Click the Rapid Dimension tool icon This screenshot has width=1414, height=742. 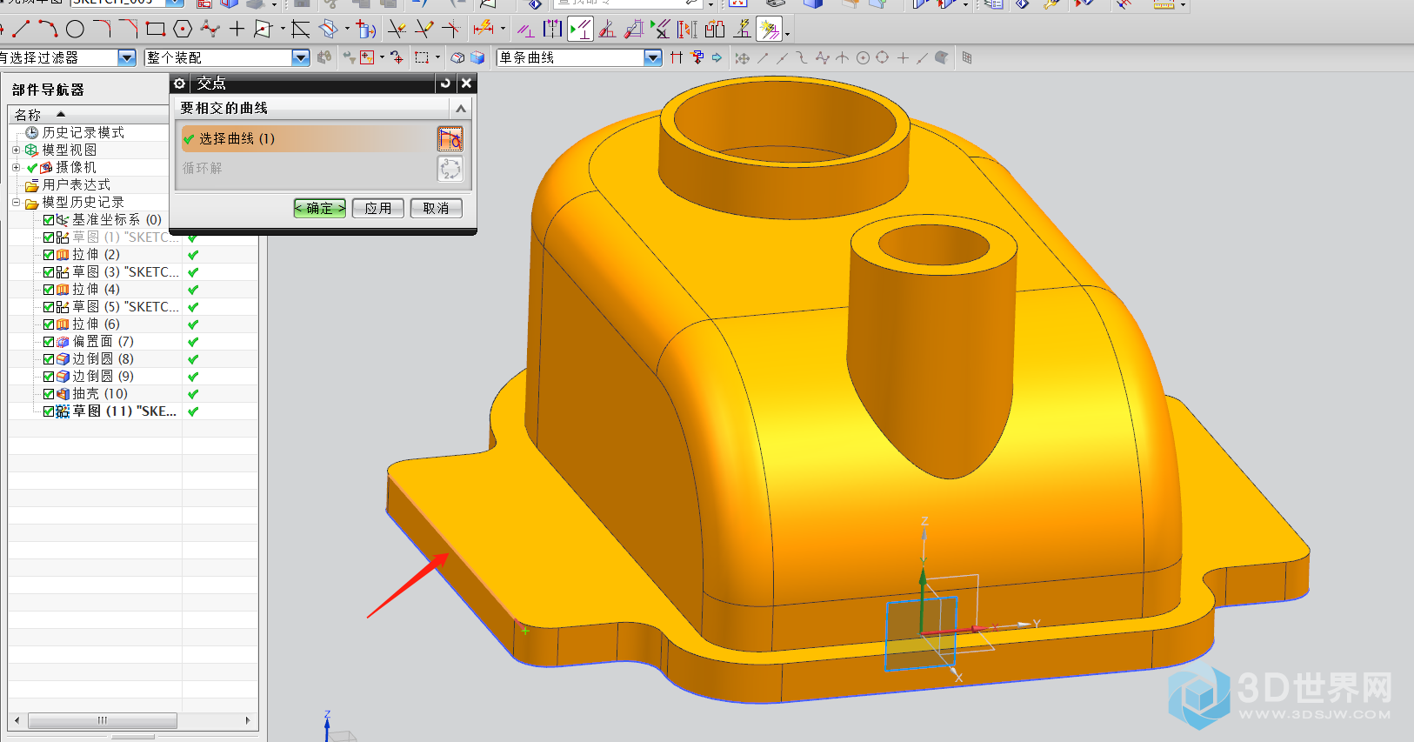tap(484, 30)
